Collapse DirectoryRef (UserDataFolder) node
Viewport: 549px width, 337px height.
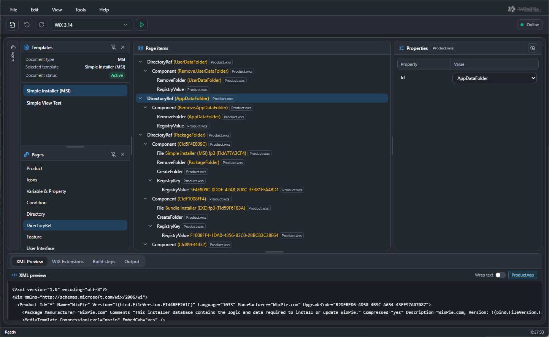[x=140, y=62]
